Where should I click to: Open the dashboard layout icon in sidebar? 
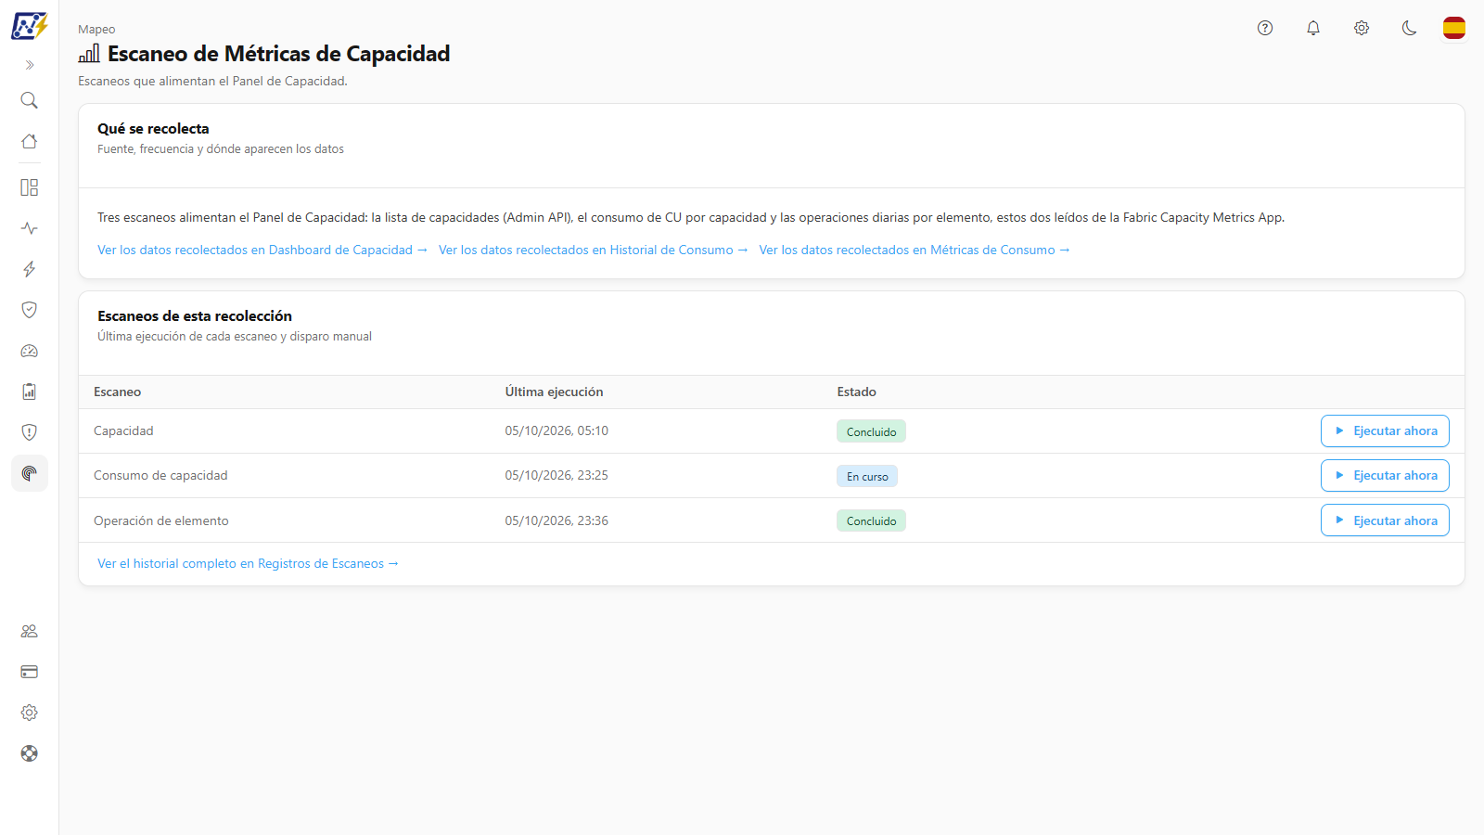[x=30, y=187]
